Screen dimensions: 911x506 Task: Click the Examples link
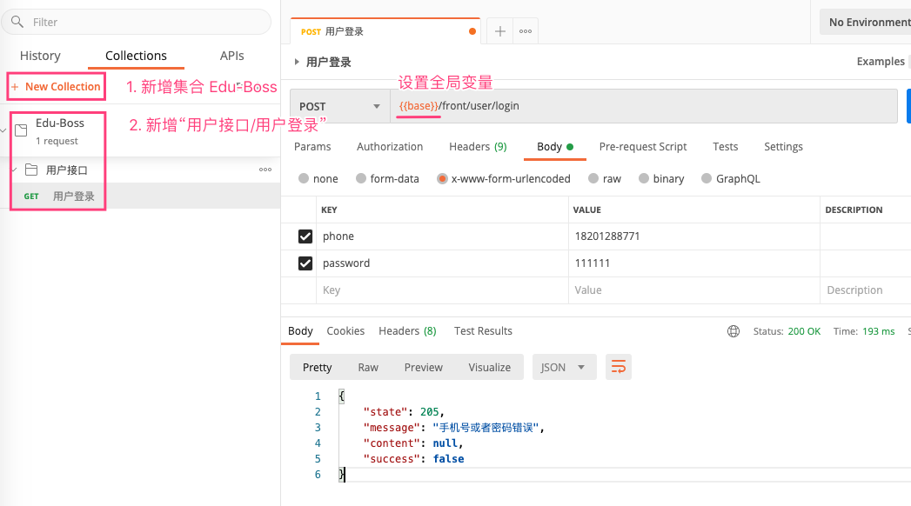coord(881,62)
